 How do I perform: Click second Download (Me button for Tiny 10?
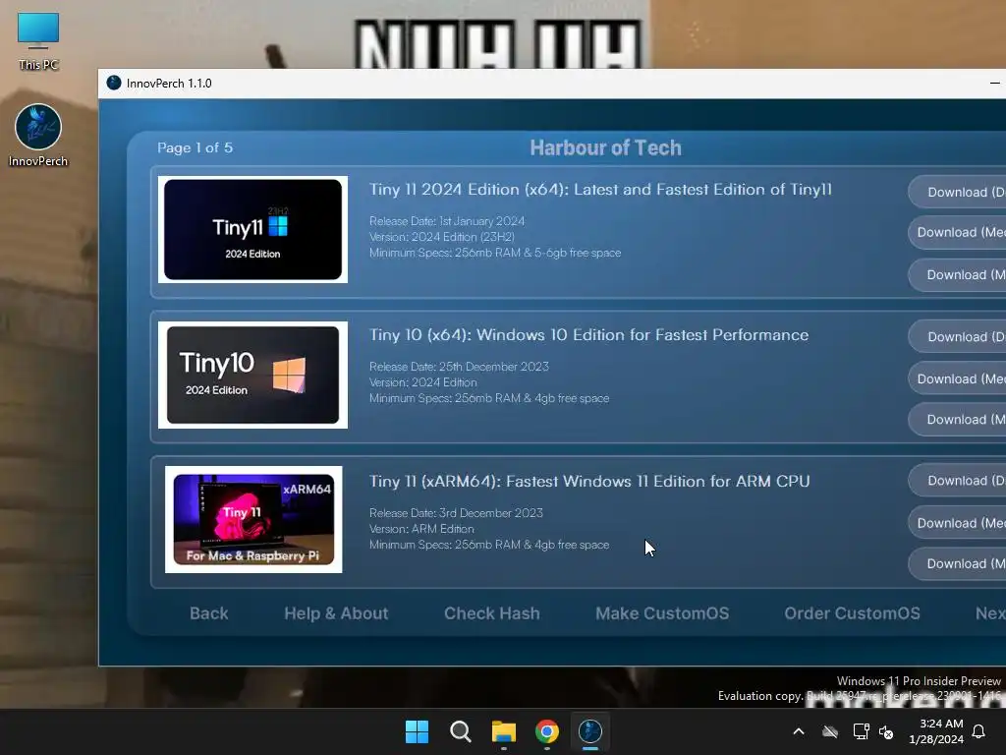pos(957,378)
